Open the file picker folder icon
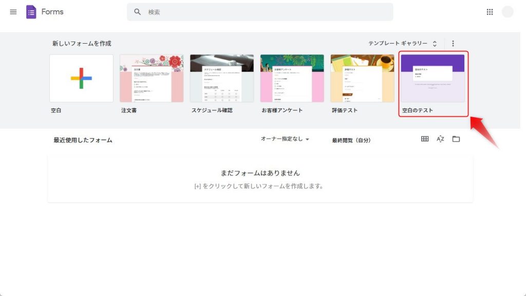526x296 pixels. pyautogui.click(x=456, y=139)
